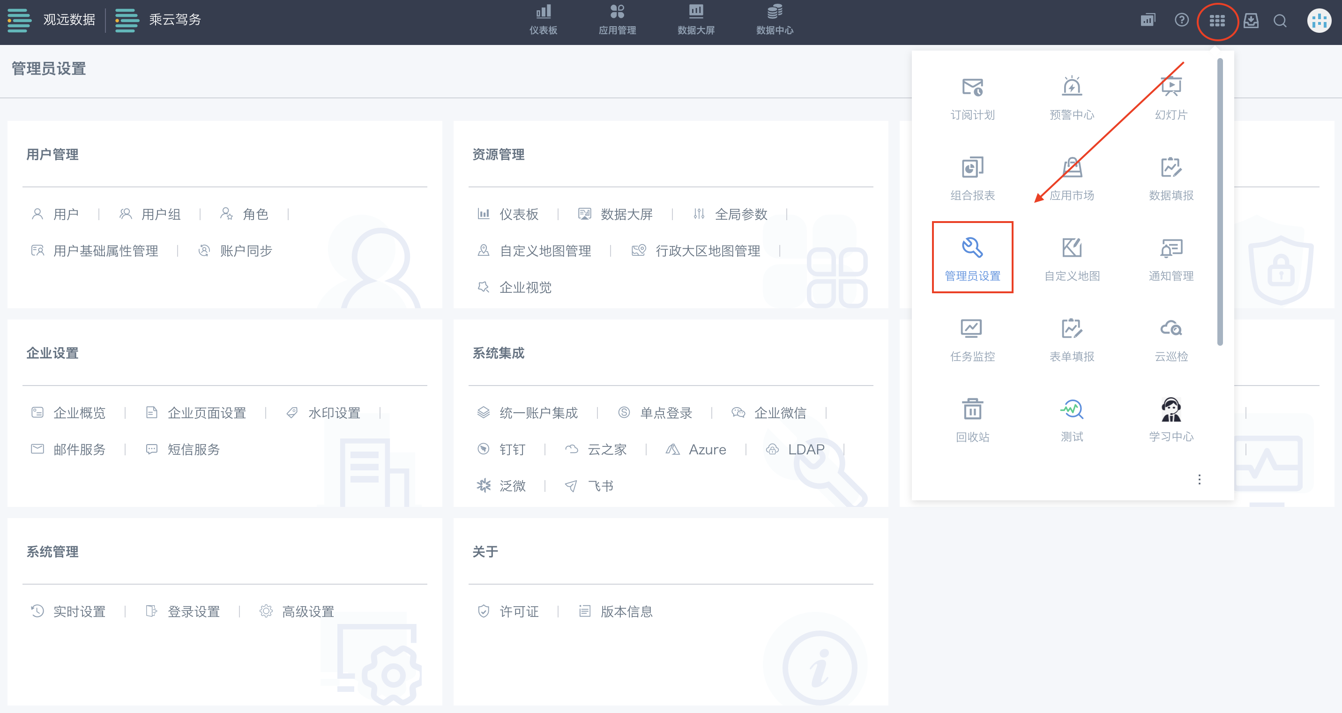Open the user avatar in top right
Screen dimensions: 1342x713
pyautogui.click(x=1319, y=21)
